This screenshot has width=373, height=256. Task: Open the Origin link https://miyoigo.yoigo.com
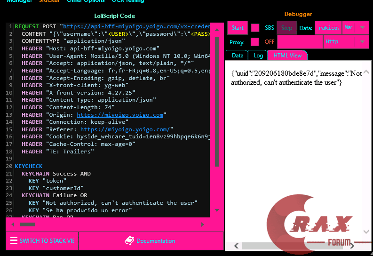[120, 115]
